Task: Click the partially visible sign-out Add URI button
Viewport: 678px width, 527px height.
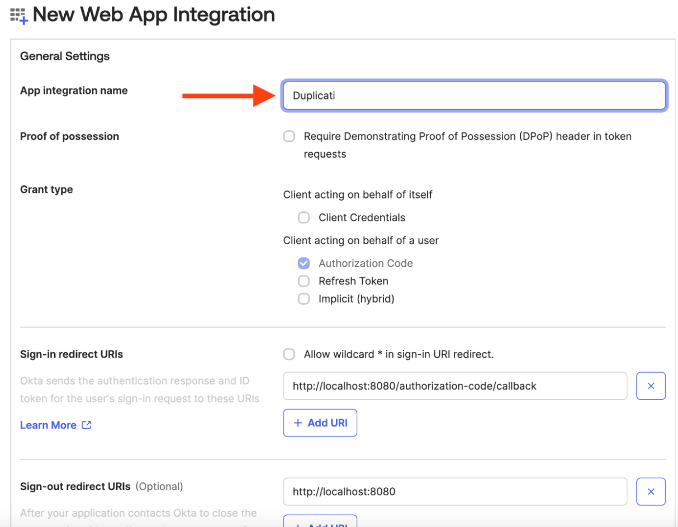Action: point(320,521)
